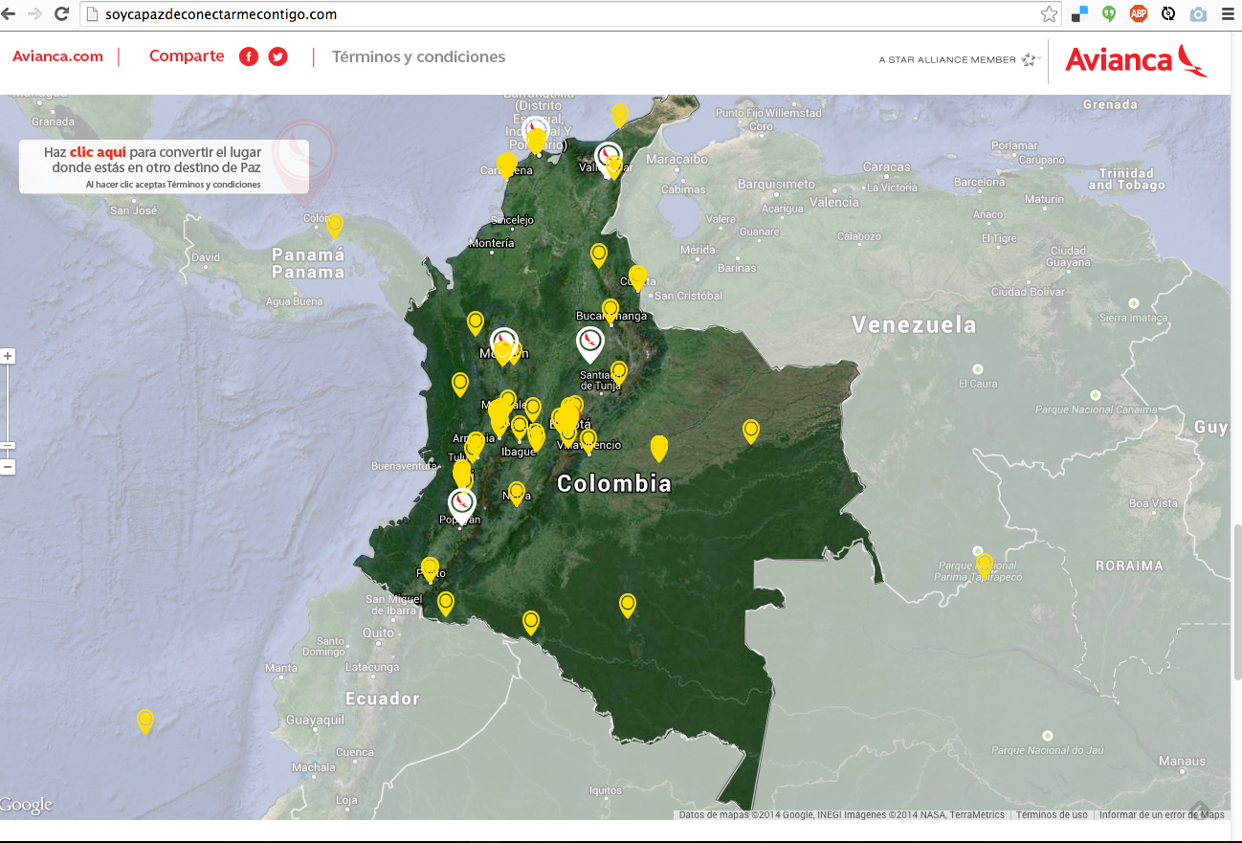Image resolution: width=1242 pixels, height=843 pixels.
Task: Open the Avianca.com link
Action: (57, 56)
